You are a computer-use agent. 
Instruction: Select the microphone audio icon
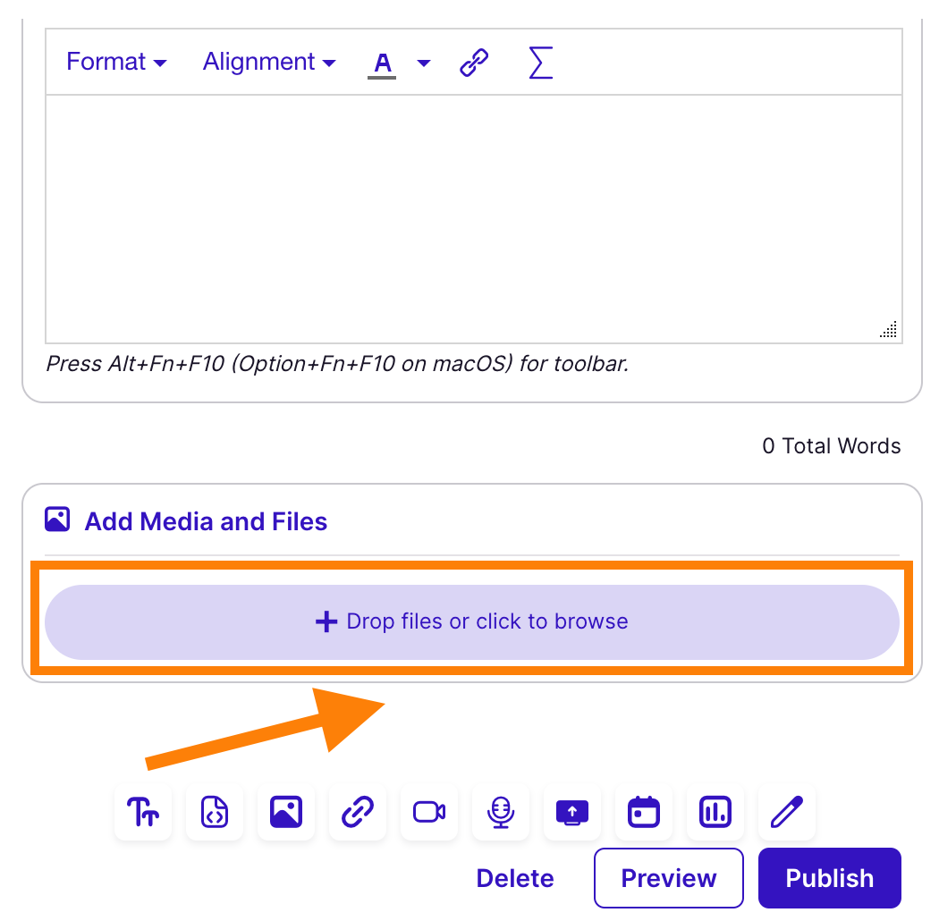(x=501, y=812)
